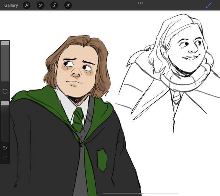
Task: Tap the square modify button in sidebar
Action: (5, 91)
